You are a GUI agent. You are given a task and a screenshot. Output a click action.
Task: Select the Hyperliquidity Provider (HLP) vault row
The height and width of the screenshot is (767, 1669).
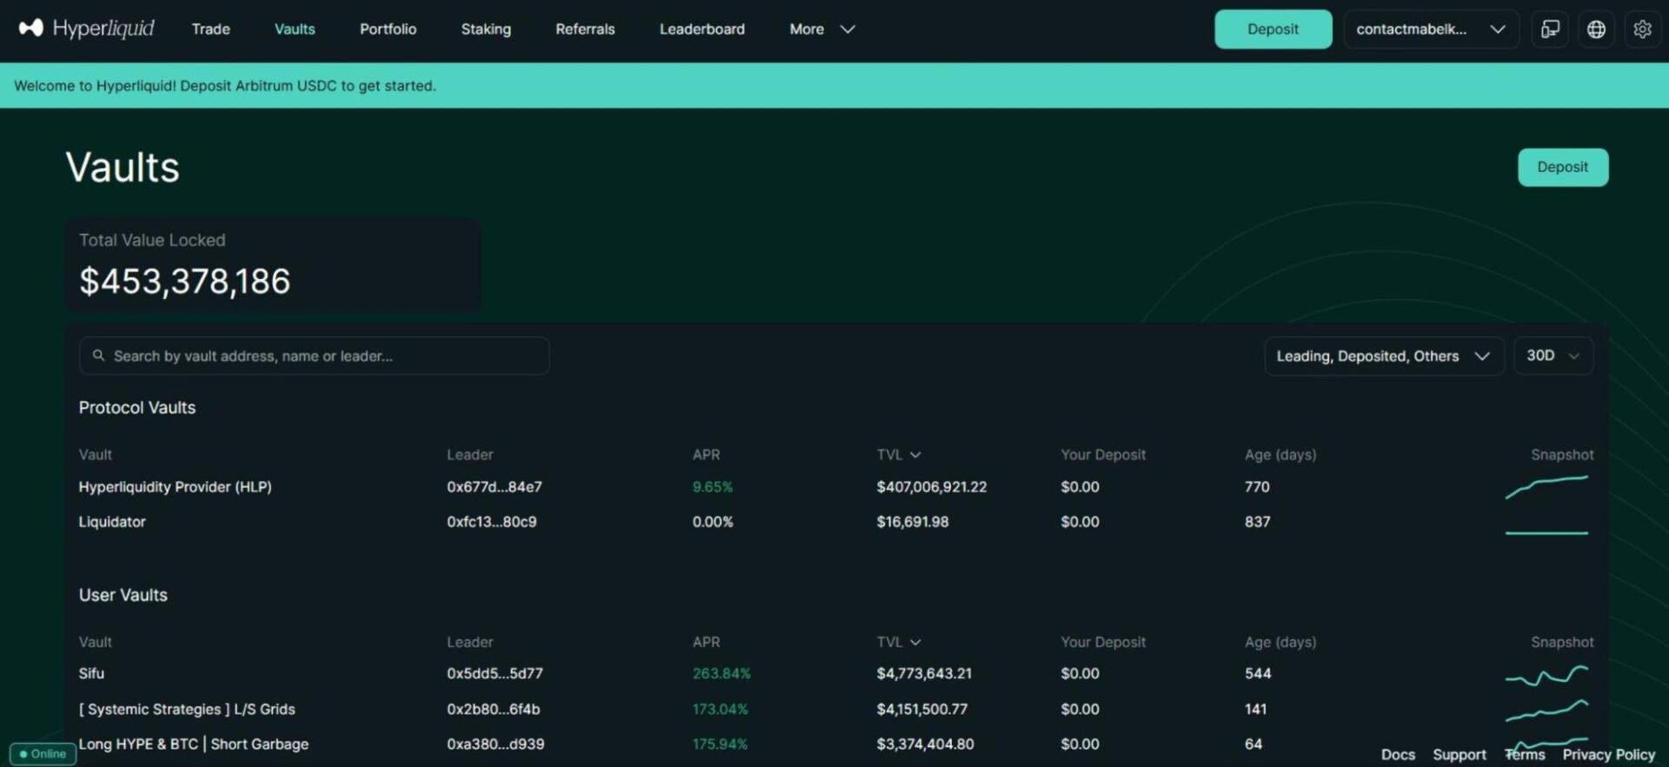coord(175,487)
